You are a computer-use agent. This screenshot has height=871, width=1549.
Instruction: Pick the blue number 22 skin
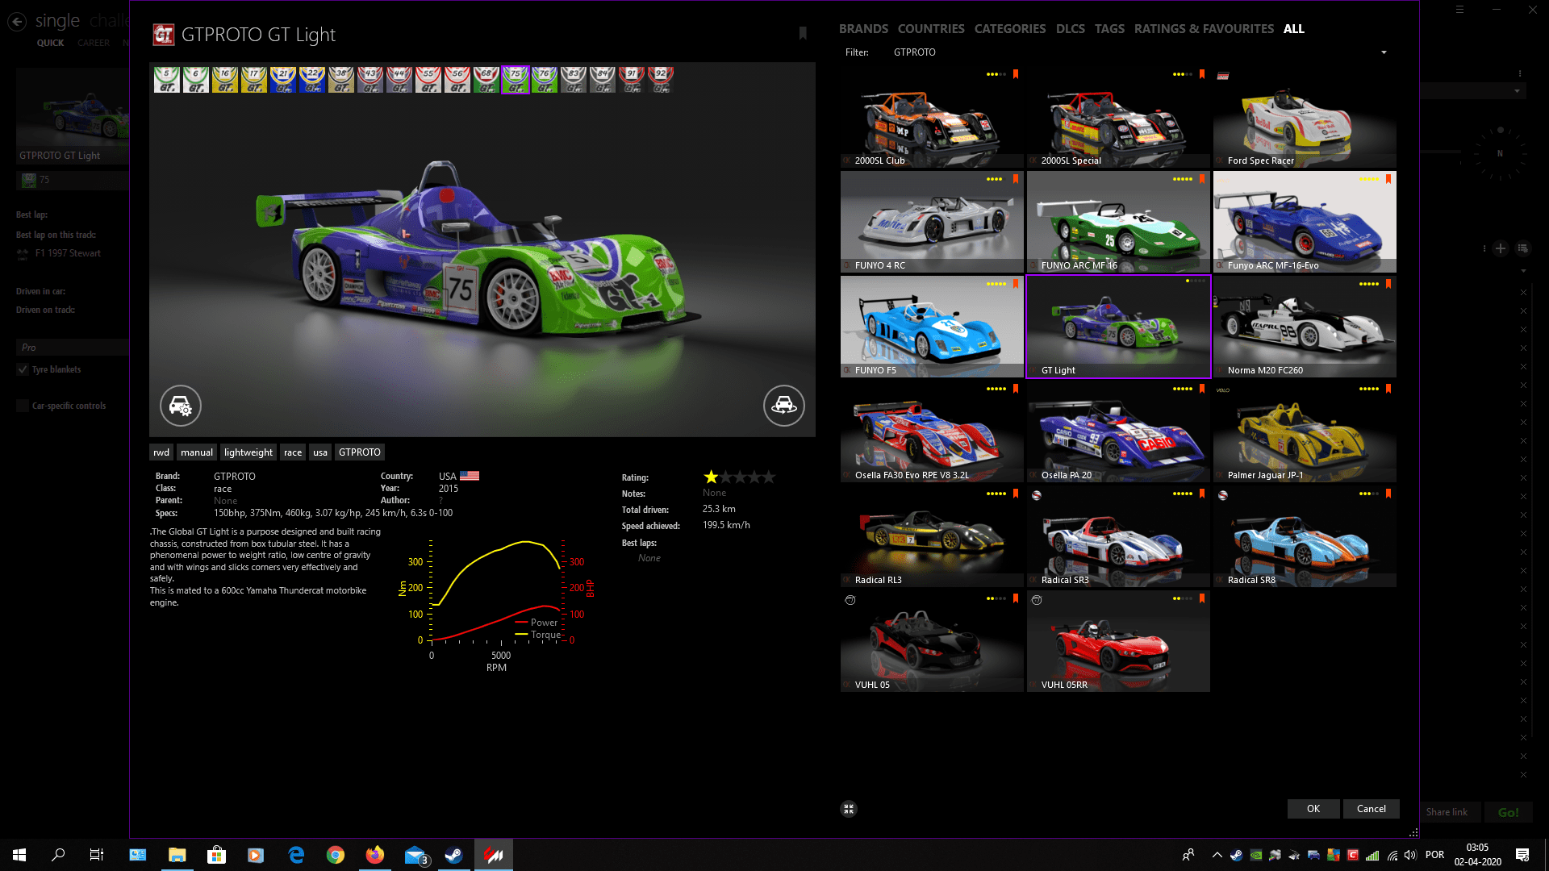tap(312, 80)
